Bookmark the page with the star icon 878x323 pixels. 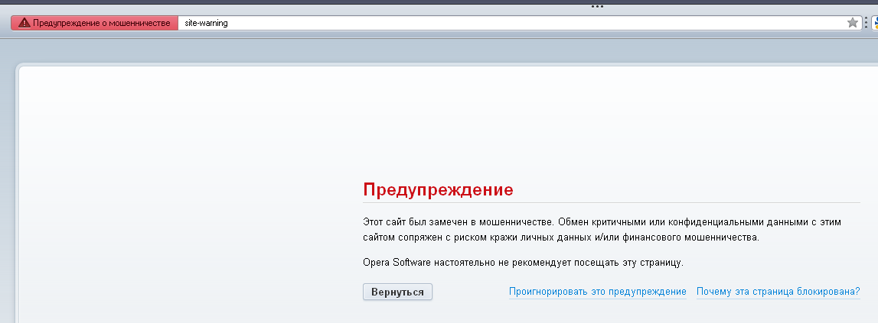852,23
